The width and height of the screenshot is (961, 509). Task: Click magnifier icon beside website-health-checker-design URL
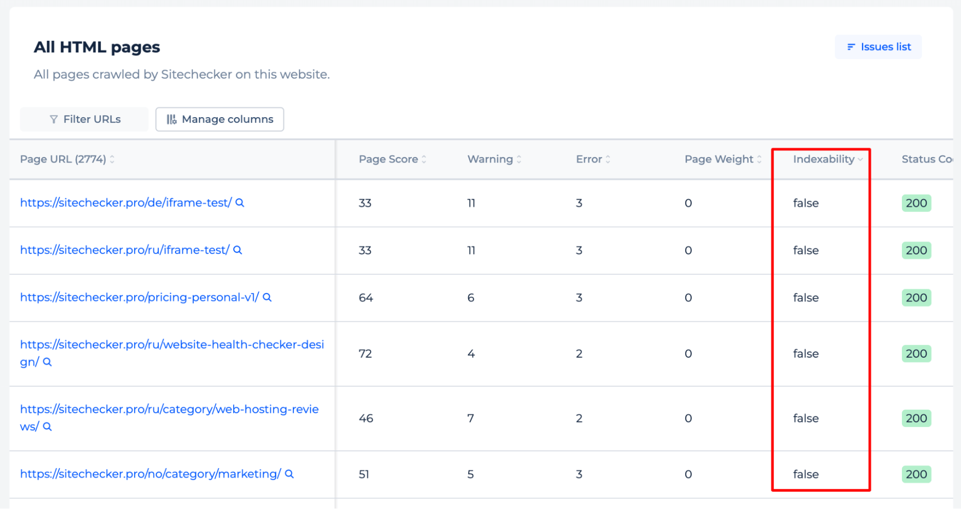[x=47, y=362]
